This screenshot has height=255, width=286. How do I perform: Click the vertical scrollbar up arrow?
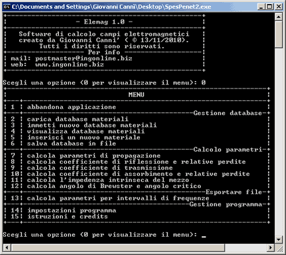pos(279,17)
